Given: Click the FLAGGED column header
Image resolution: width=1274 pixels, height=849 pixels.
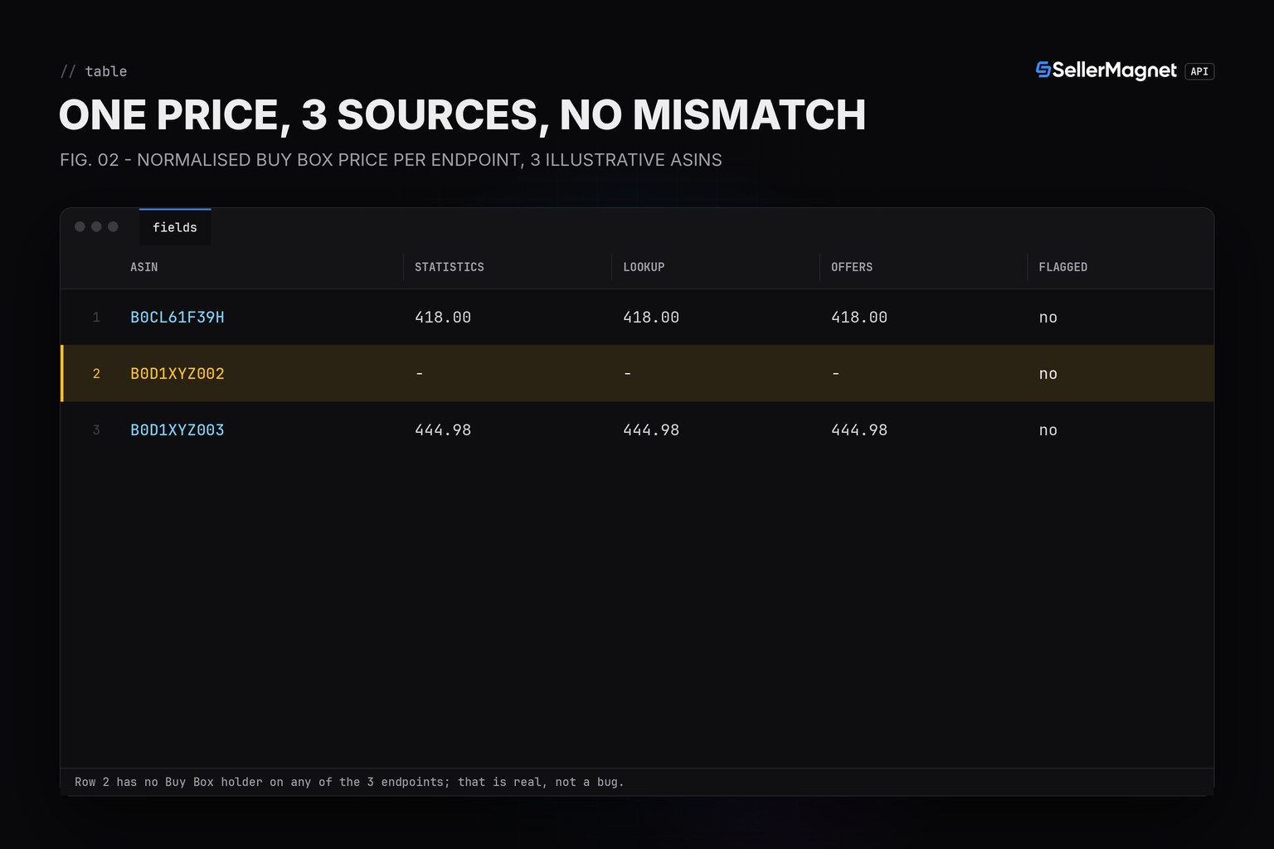Looking at the screenshot, I should coord(1062,267).
